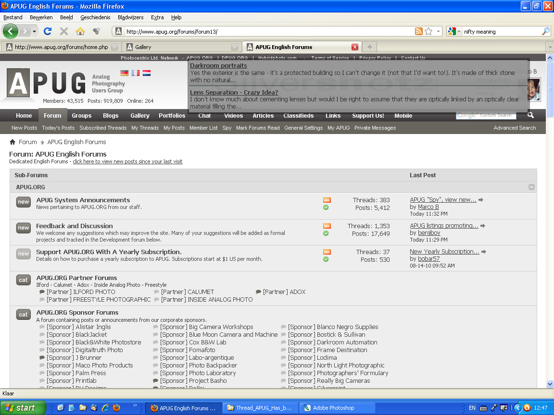Open RSS feed for Feedback and Discussion
Image resolution: width=554 pixels, height=415 pixels.
click(327, 226)
